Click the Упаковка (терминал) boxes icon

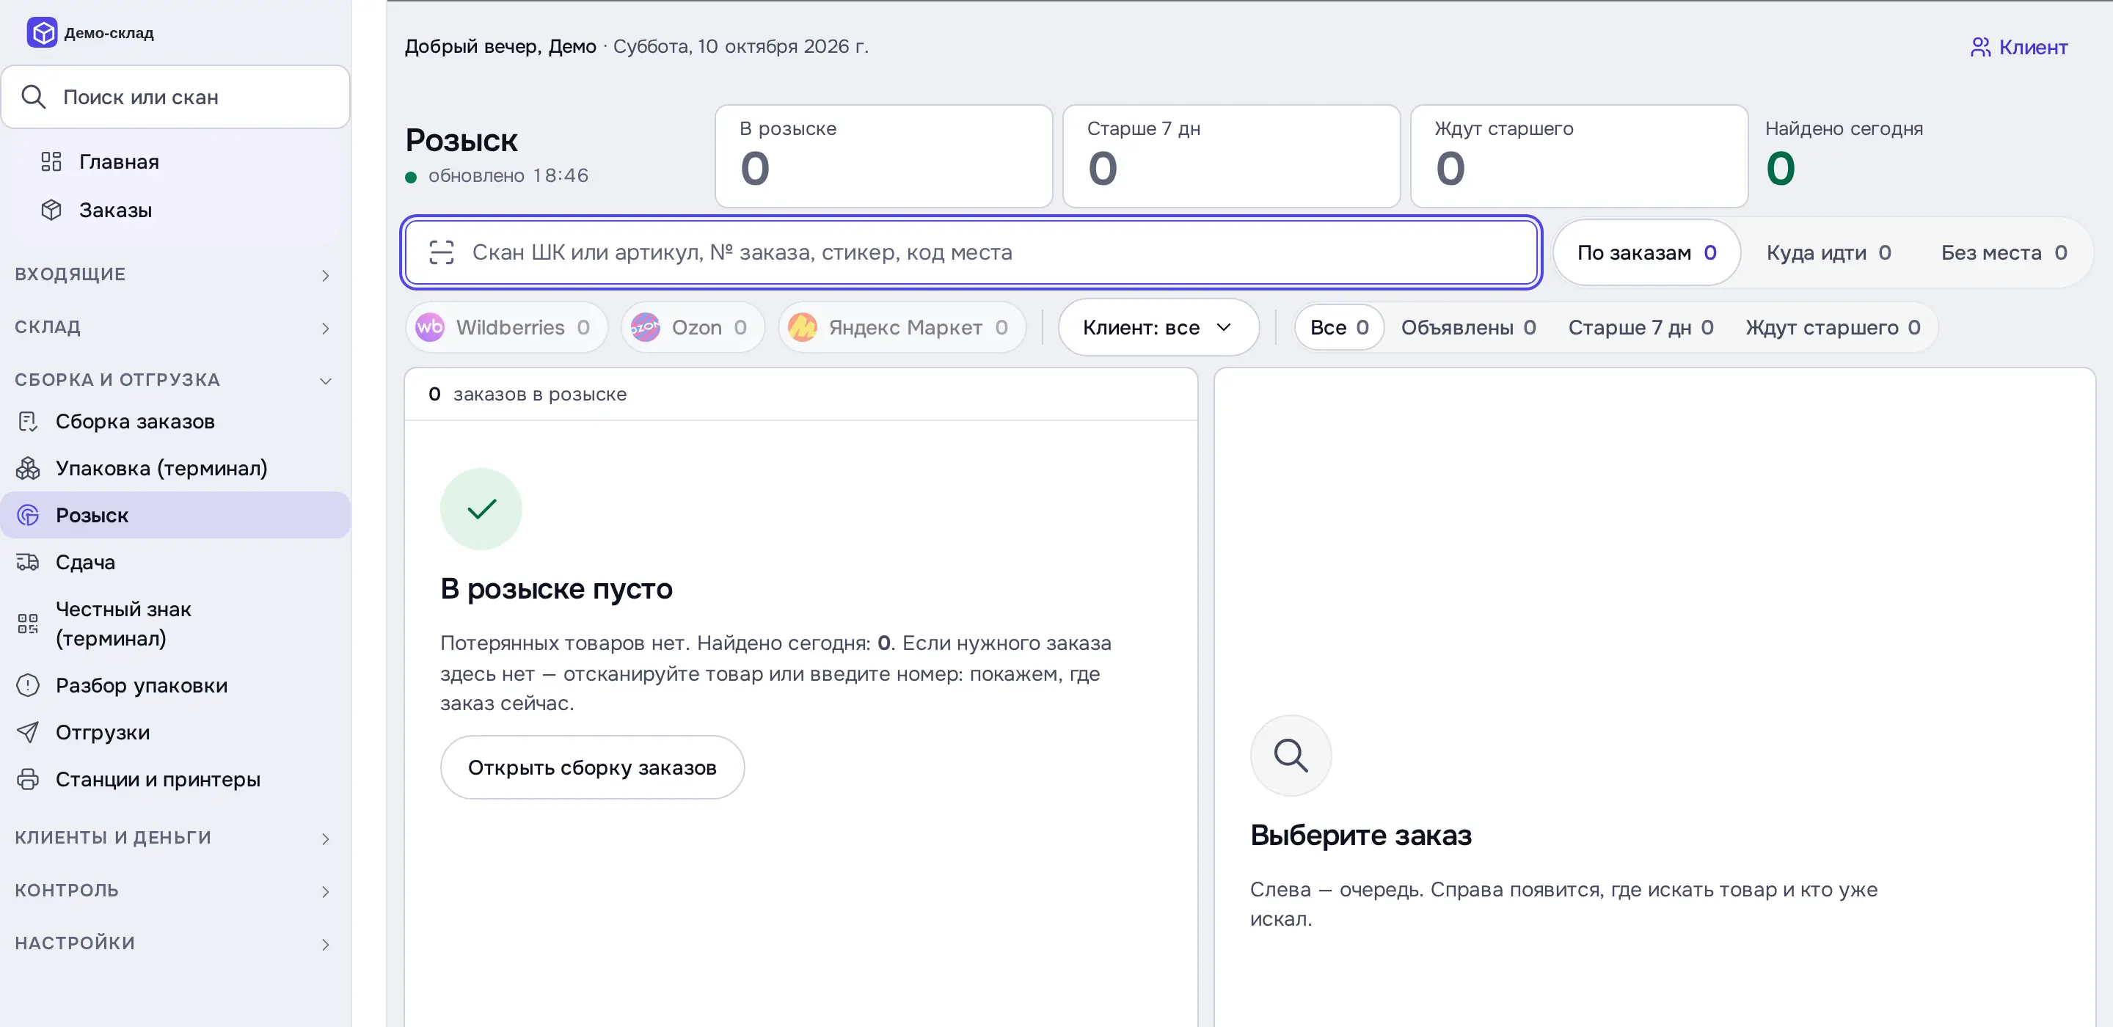tap(28, 468)
